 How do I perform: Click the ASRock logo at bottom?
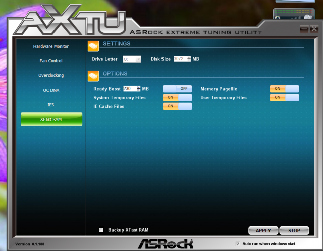click(x=166, y=244)
